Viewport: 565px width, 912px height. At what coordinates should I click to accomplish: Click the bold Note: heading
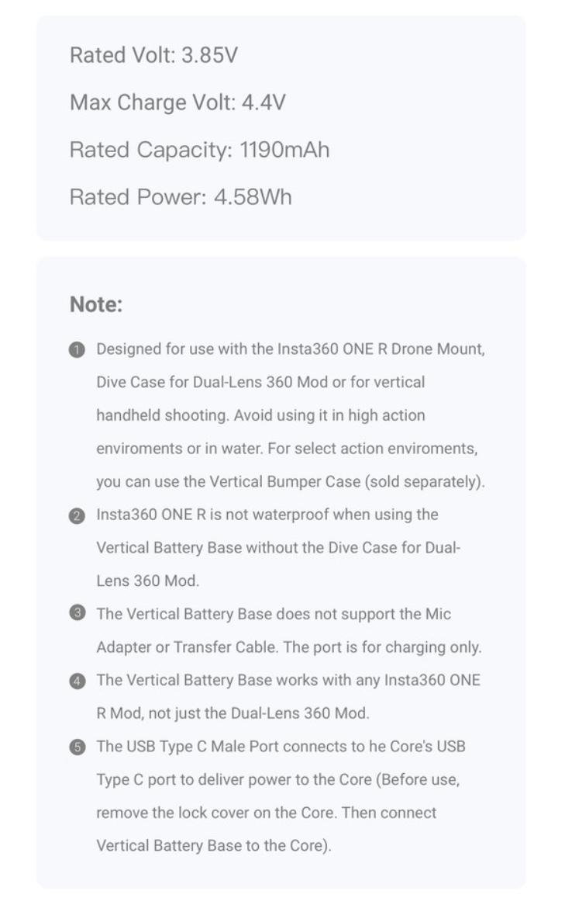click(96, 304)
